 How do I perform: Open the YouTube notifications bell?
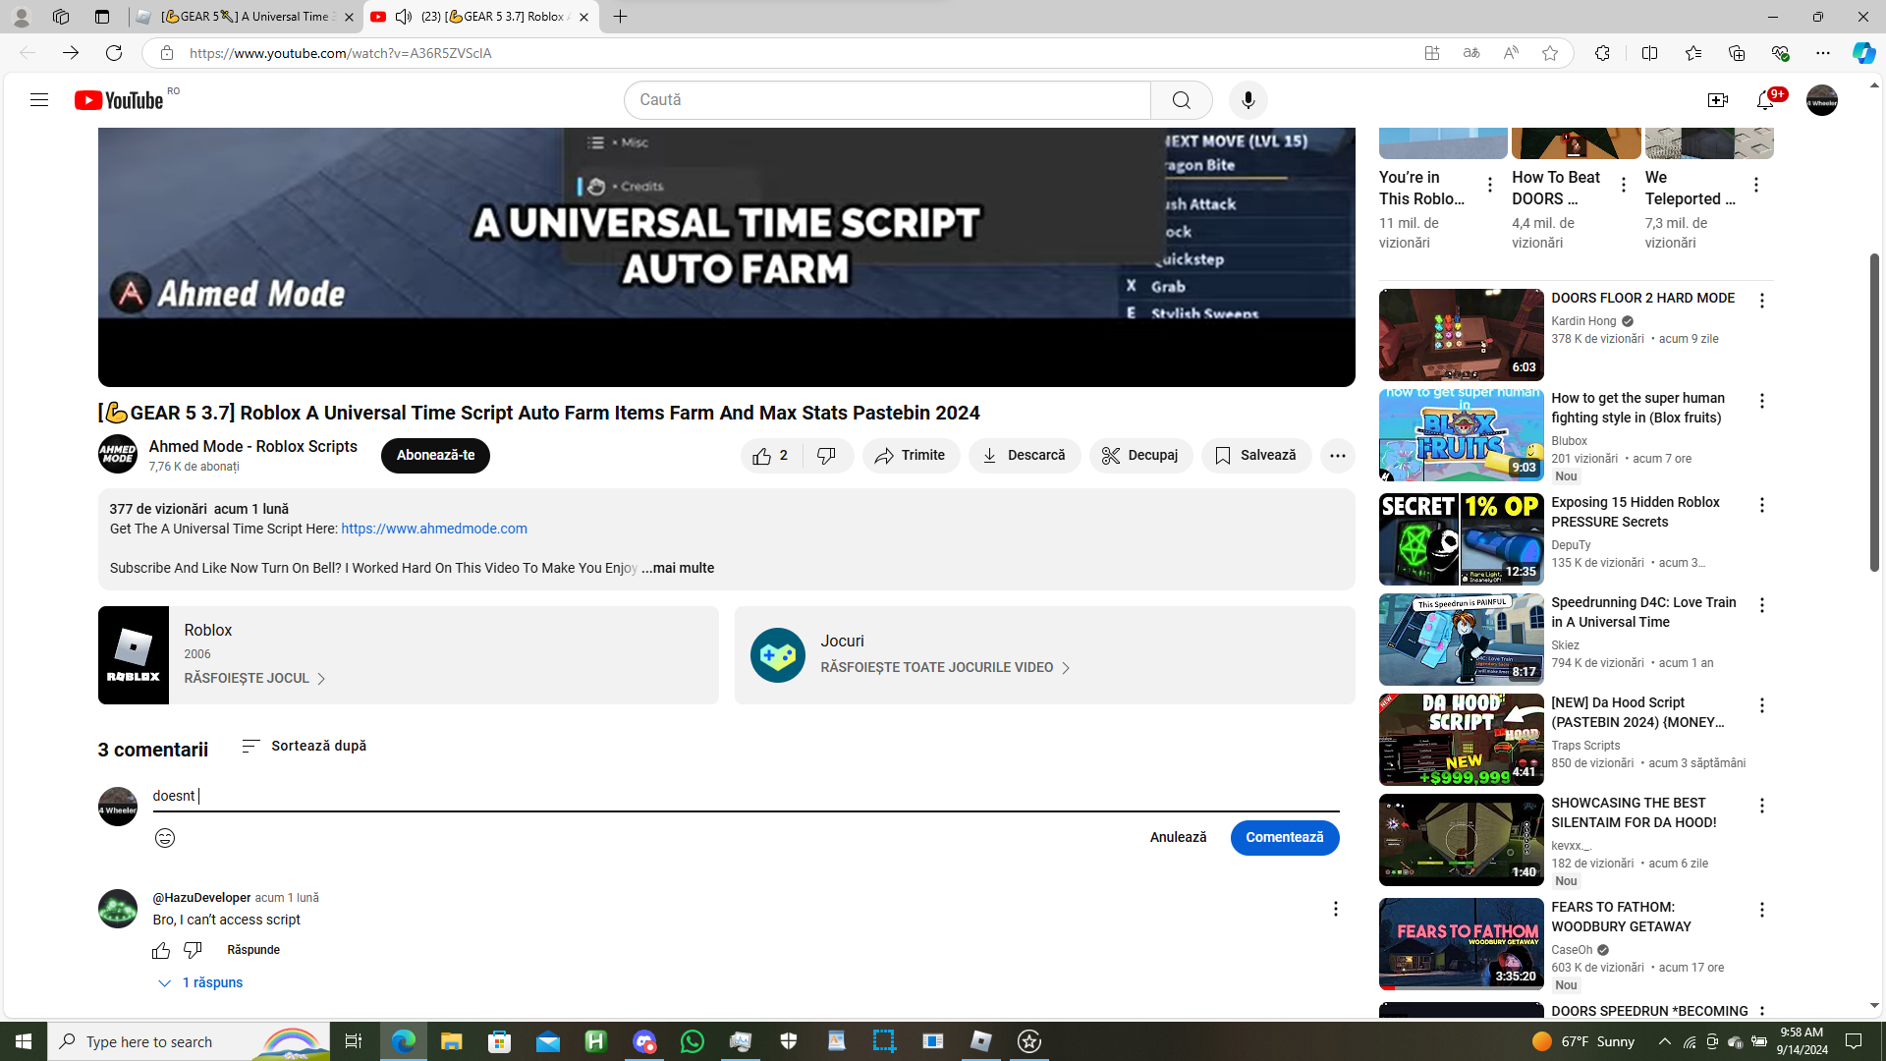[x=1765, y=100]
